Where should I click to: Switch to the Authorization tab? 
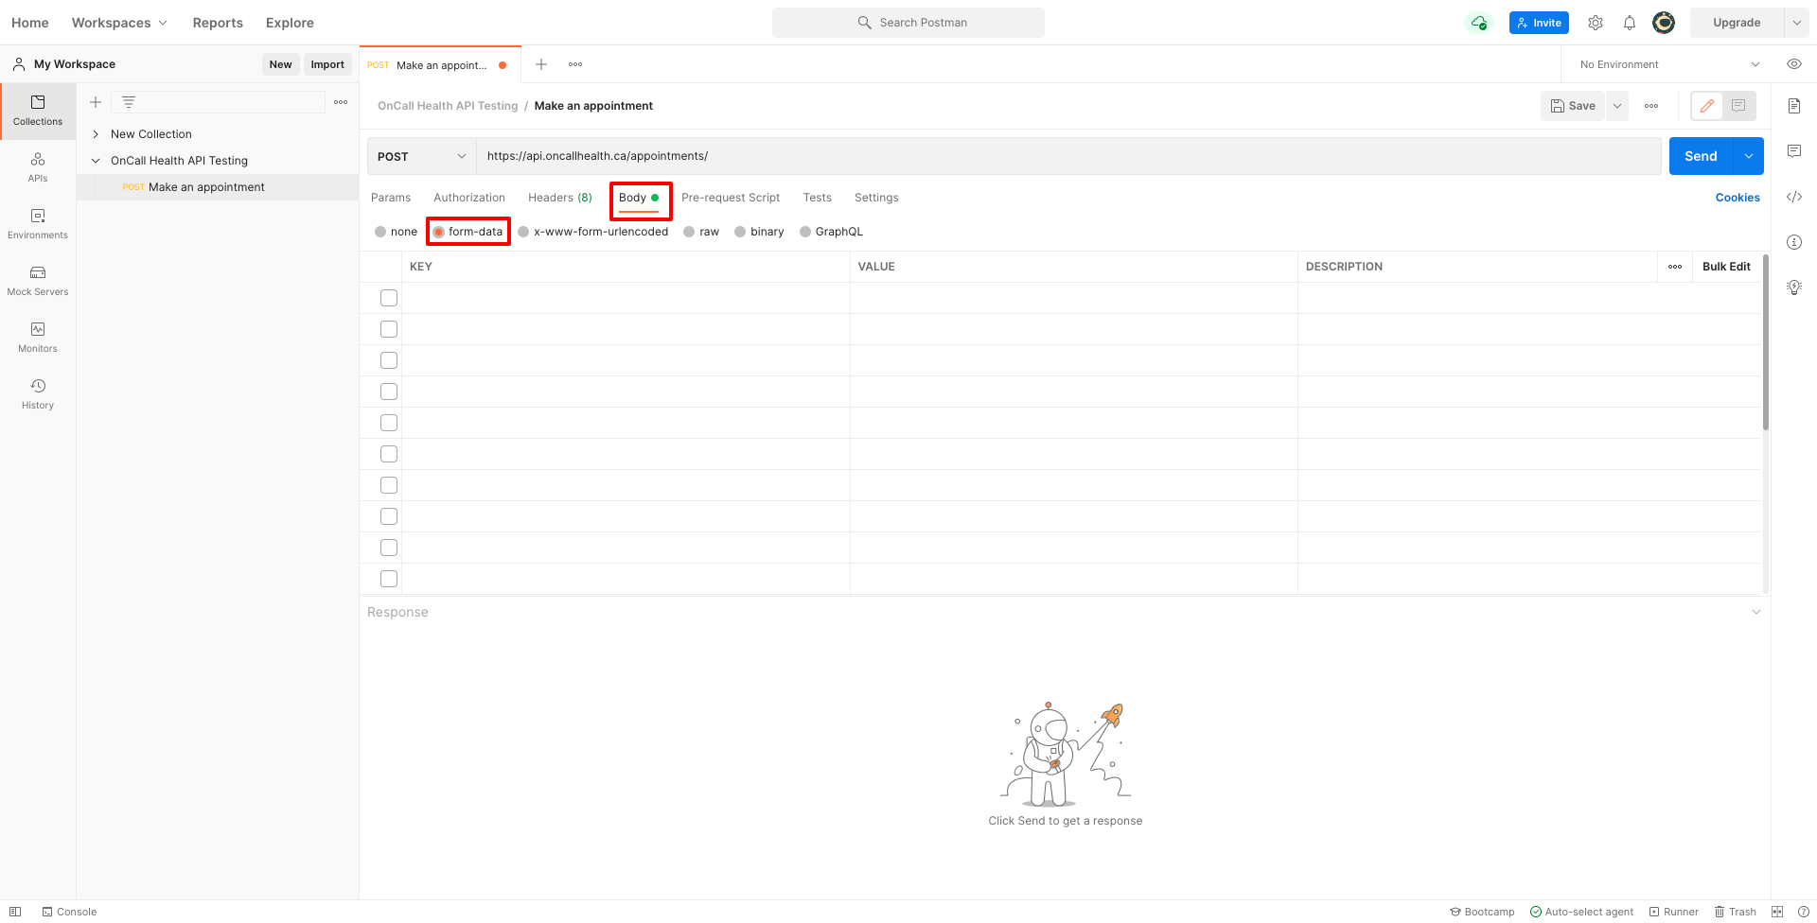click(469, 198)
